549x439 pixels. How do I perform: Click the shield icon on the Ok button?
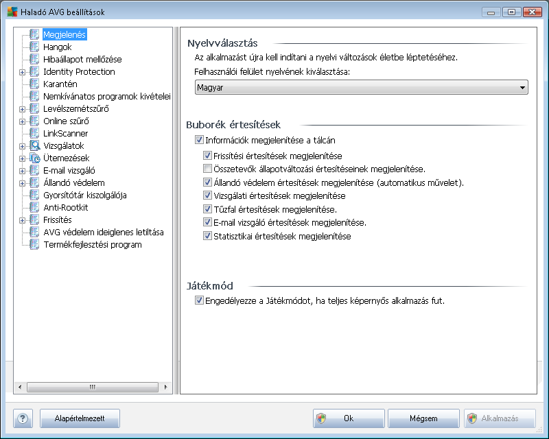click(x=321, y=418)
